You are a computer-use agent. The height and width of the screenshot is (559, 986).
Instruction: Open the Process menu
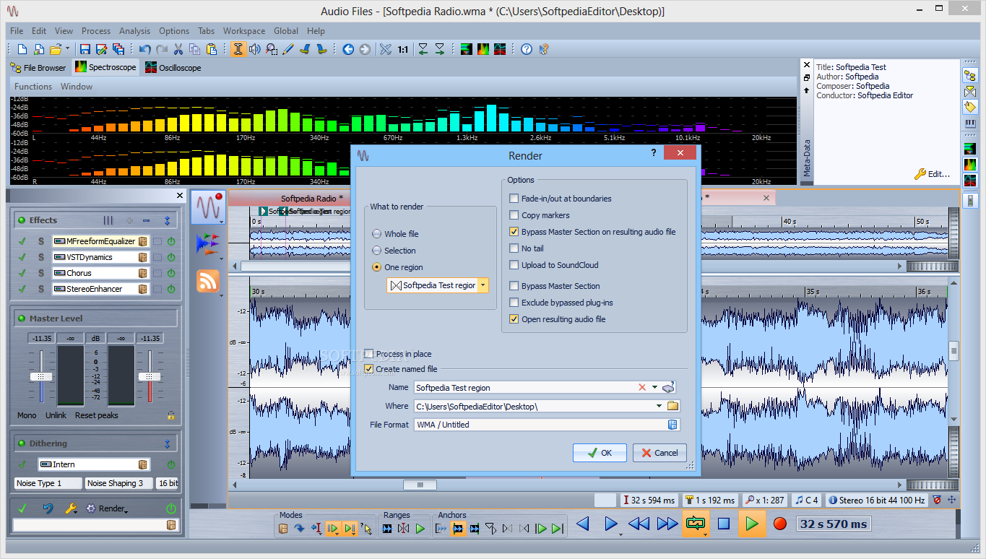96,31
